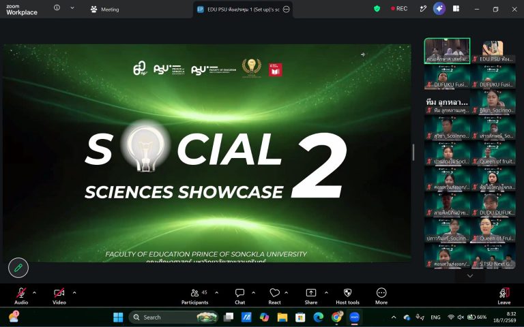Viewport: 524px width, 327px height.
Task: Open the EDU PSU tab options ellipsis
Action: point(287,10)
